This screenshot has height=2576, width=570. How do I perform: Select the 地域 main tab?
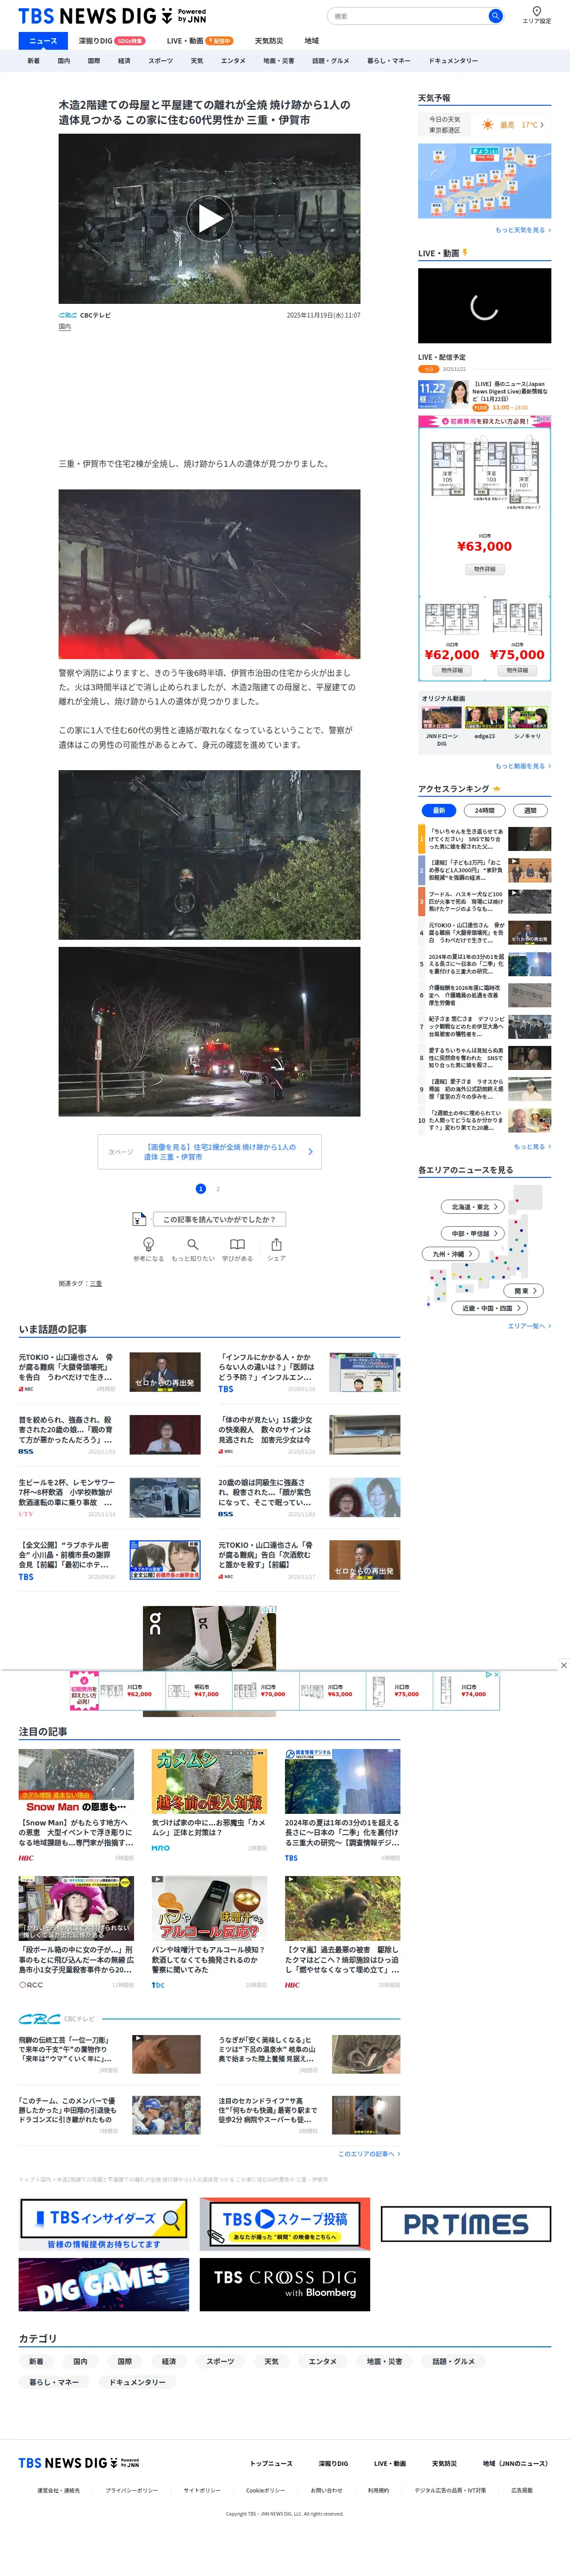pyautogui.click(x=312, y=41)
